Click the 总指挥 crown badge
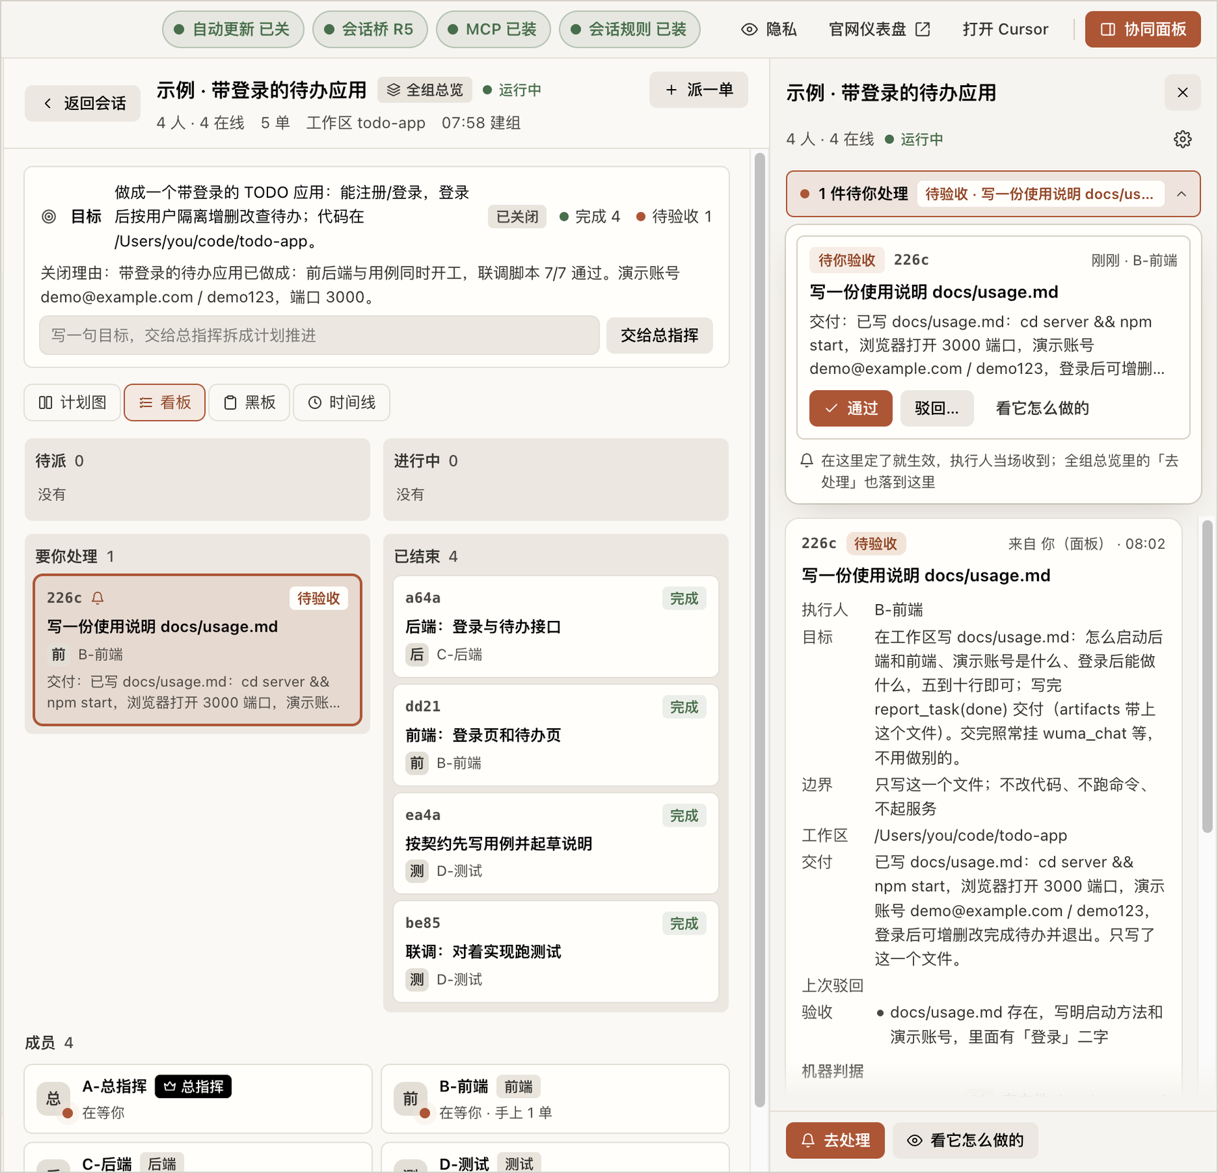The height and width of the screenshot is (1173, 1218). [193, 1087]
